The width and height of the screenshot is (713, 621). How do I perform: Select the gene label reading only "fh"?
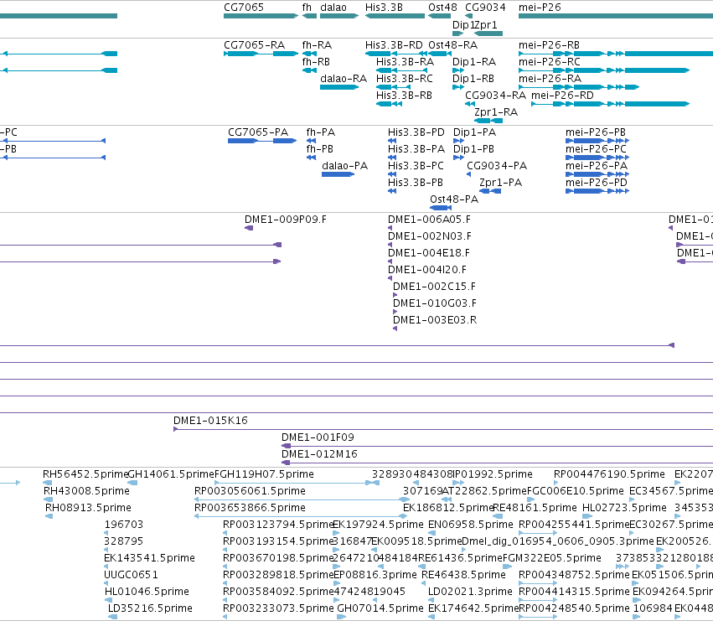pyautogui.click(x=307, y=8)
